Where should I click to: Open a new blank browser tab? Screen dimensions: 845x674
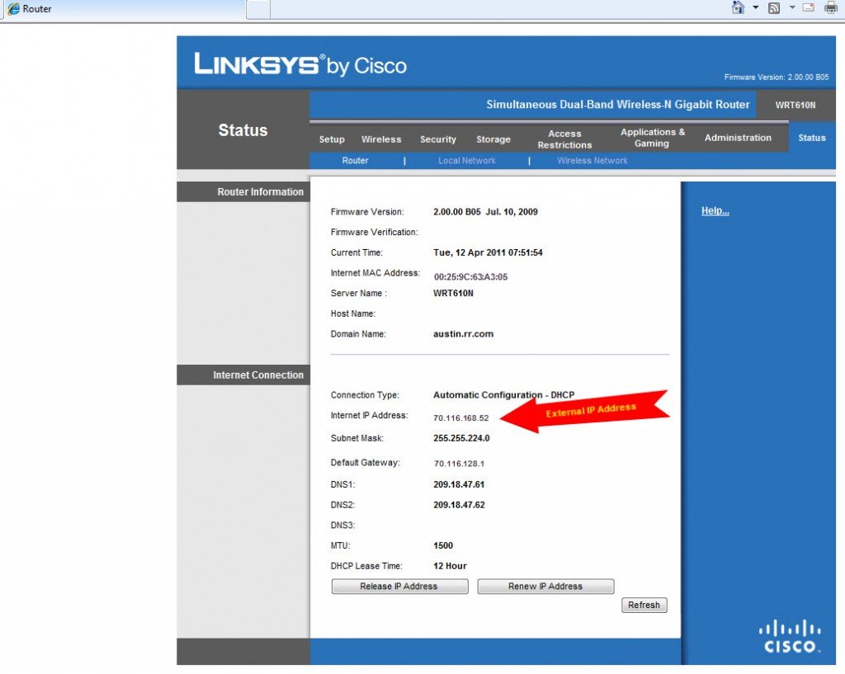point(258,9)
